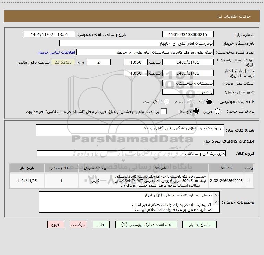Click the کد کالا column header

point(226,168)
